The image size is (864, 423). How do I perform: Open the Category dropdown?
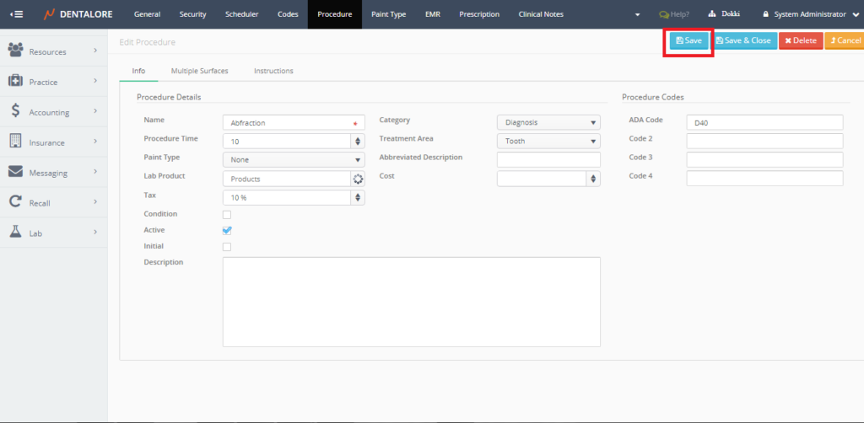(x=548, y=122)
